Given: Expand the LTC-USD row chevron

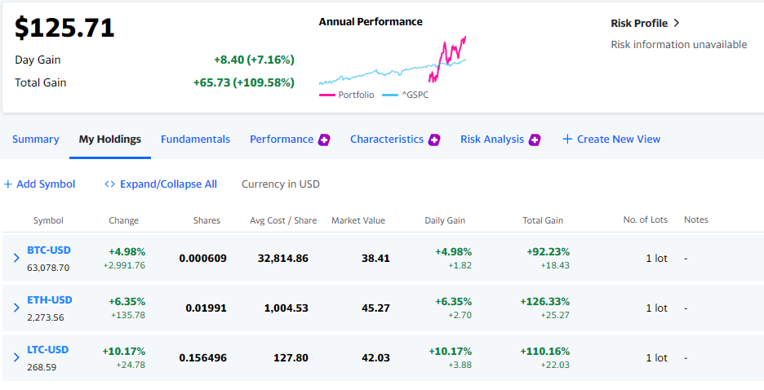Looking at the screenshot, I should pyautogui.click(x=16, y=357).
